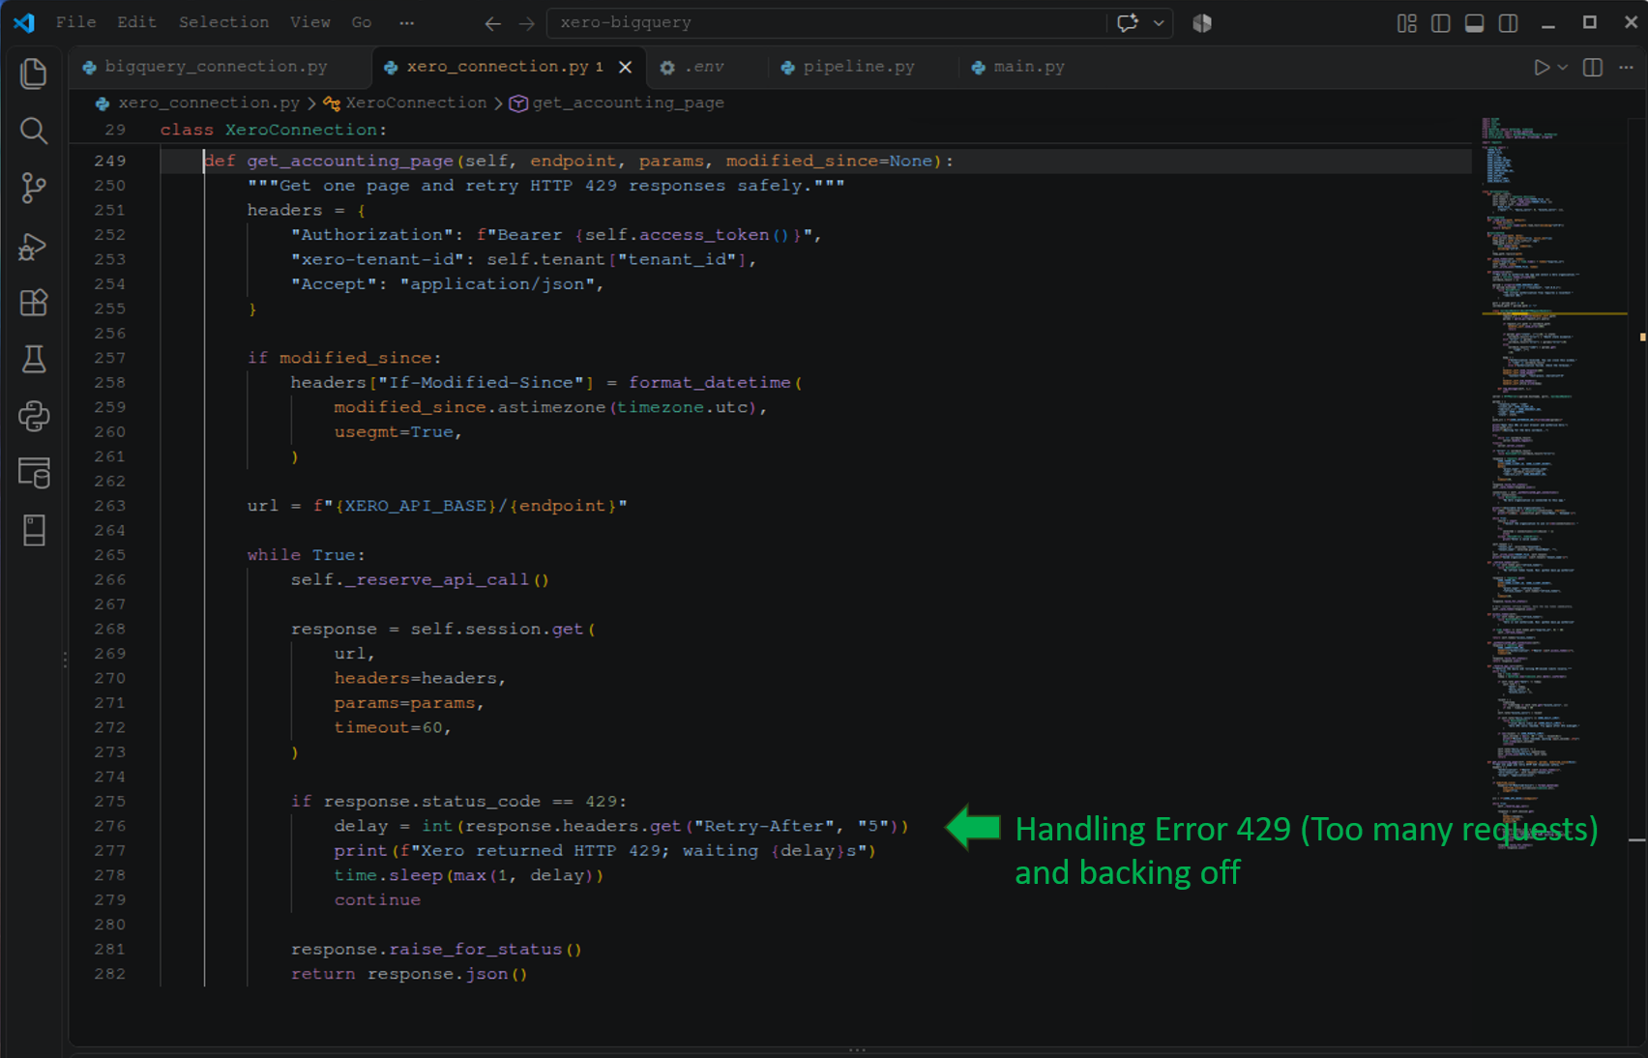Toggle the secondary side bar visibility
The image size is (1648, 1058).
pos(1509,23)
